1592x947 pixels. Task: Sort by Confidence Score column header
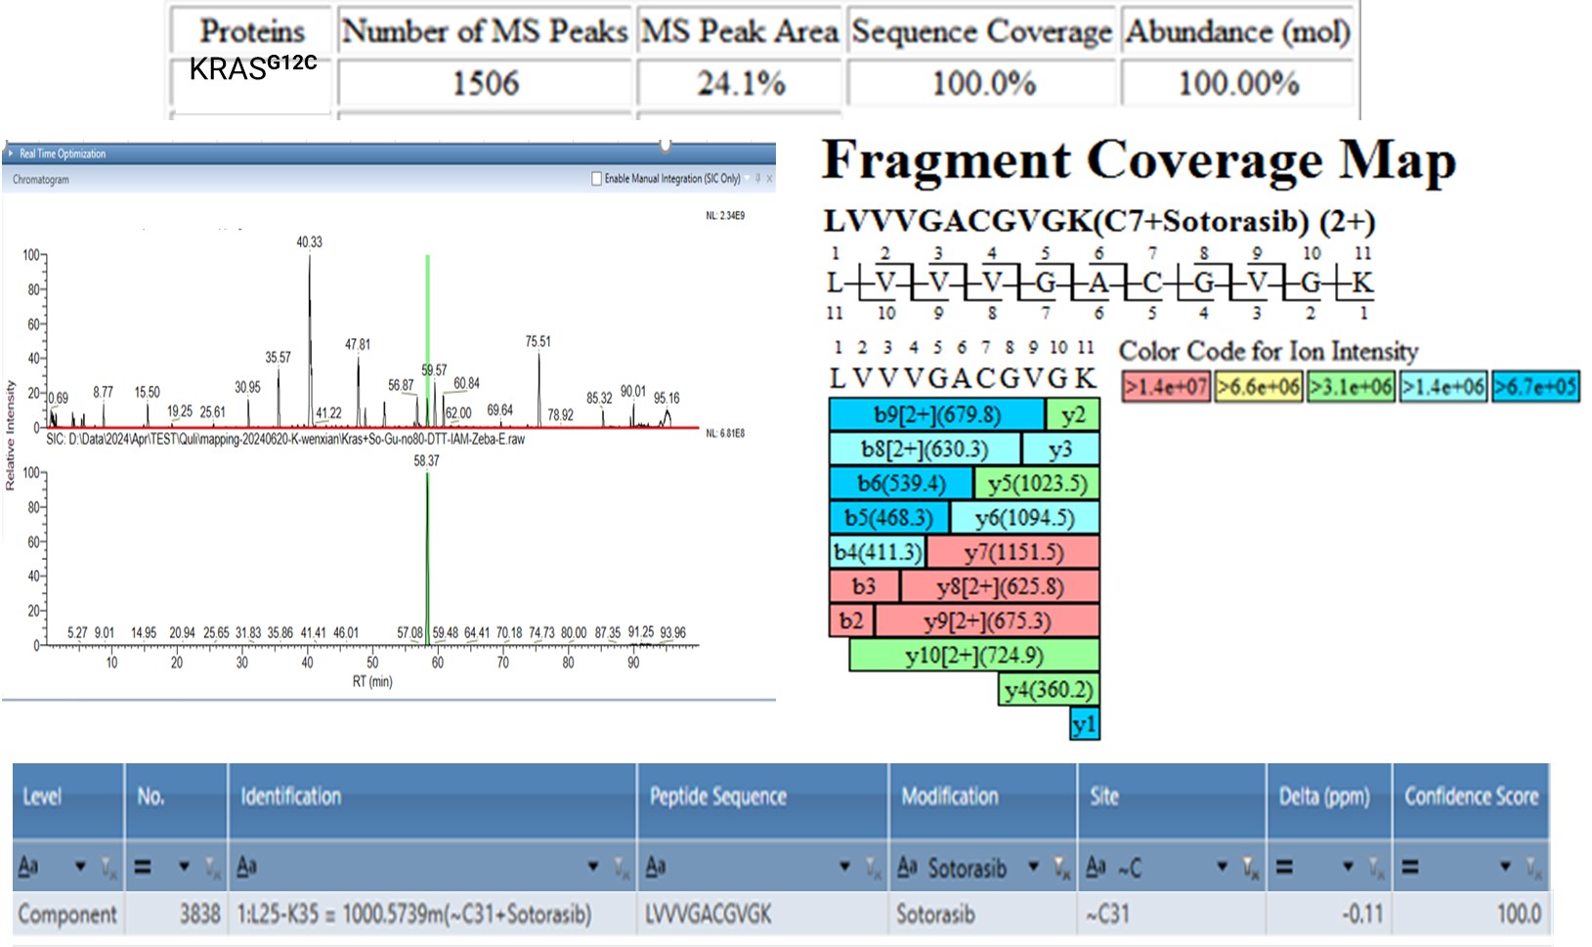point(1471,797)
